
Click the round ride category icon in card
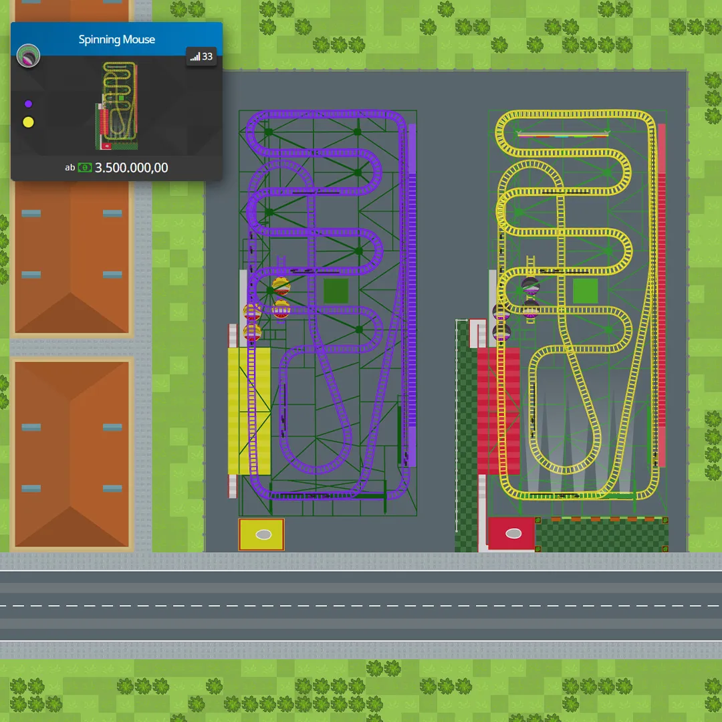tap(28, 56)
